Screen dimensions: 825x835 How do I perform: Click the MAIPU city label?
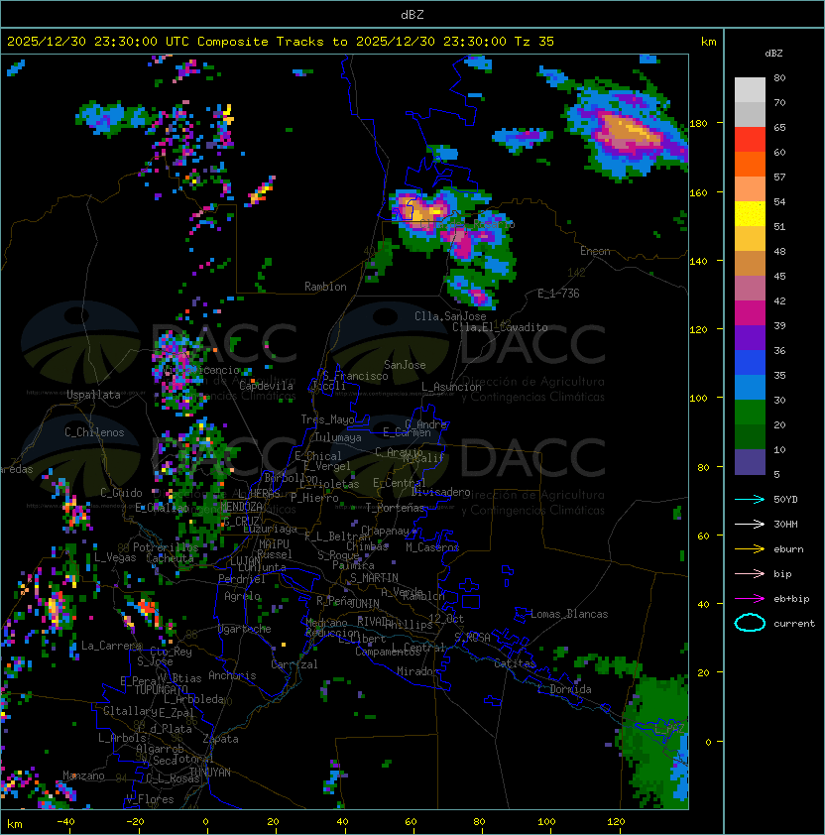click(x=274, y=544)
